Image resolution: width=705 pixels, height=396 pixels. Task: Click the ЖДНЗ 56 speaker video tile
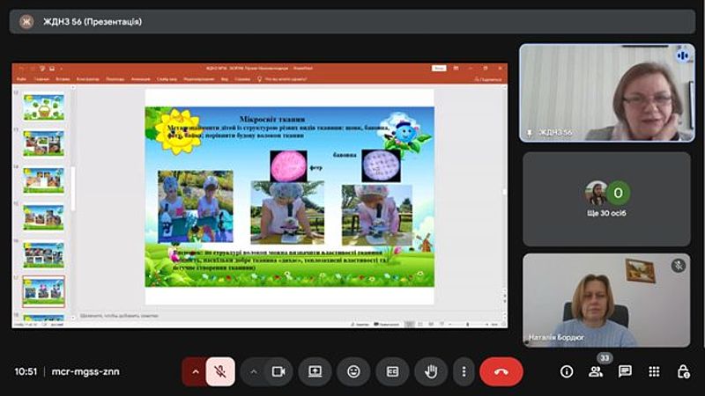606,92
